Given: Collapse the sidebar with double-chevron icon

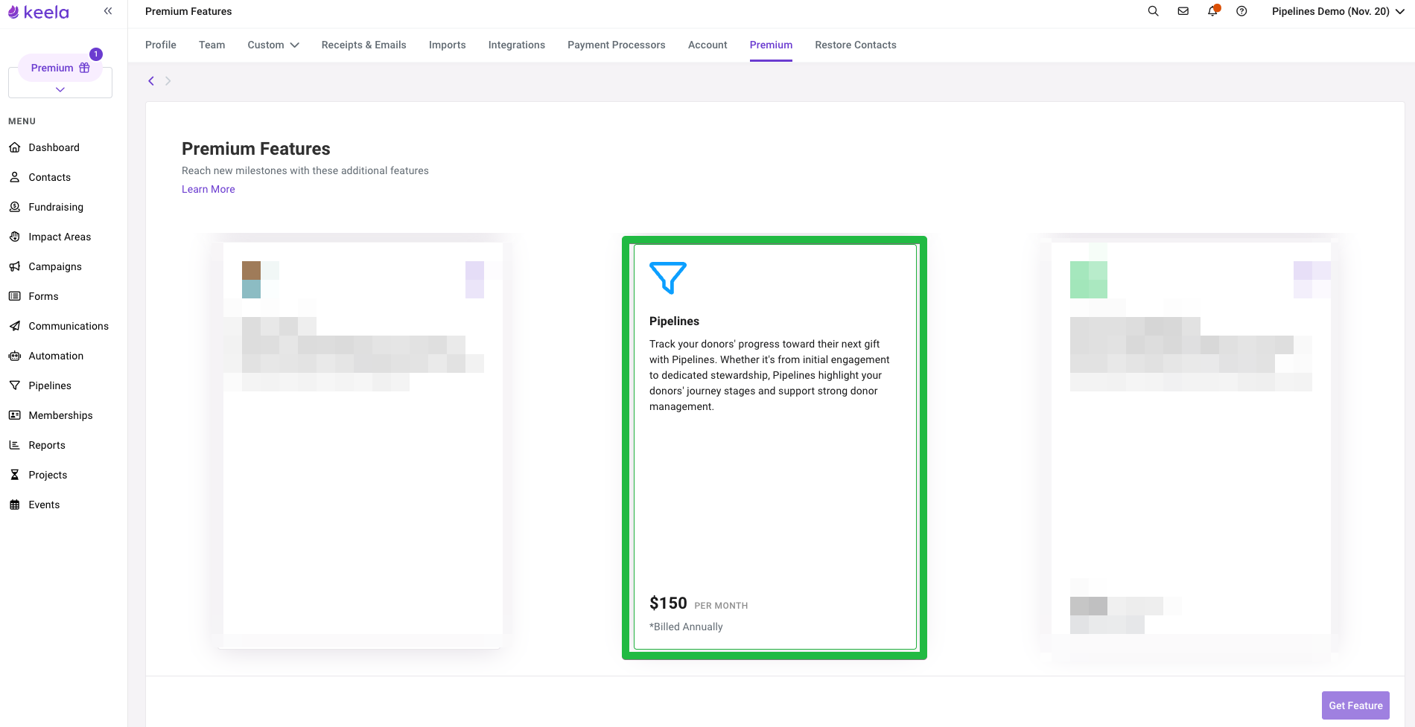Looking at the screenshot, I should pos(108,11).
